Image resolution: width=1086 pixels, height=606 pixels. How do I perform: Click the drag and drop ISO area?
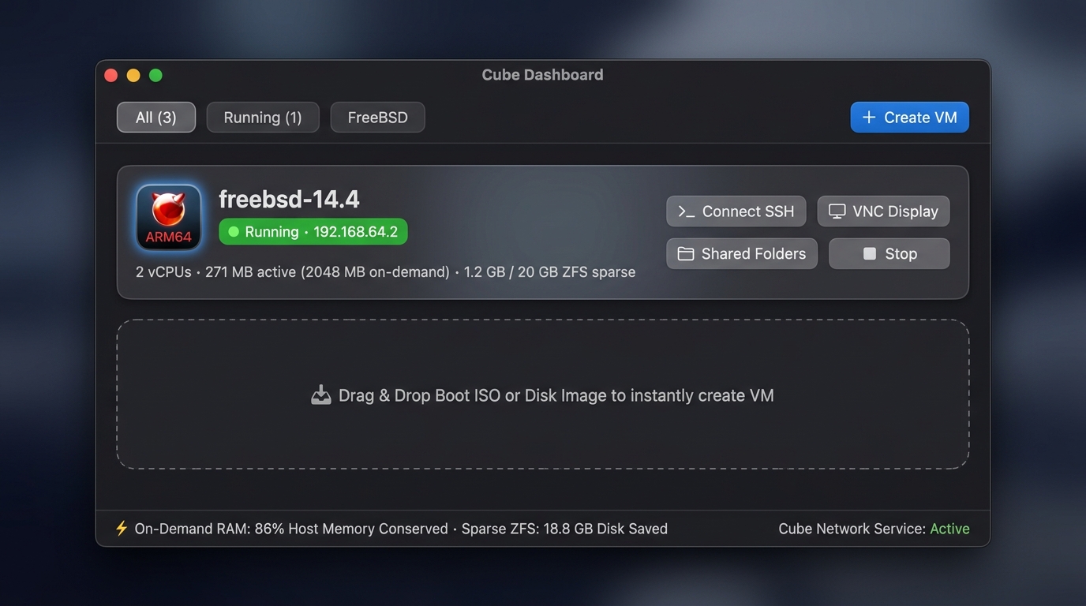543,395
